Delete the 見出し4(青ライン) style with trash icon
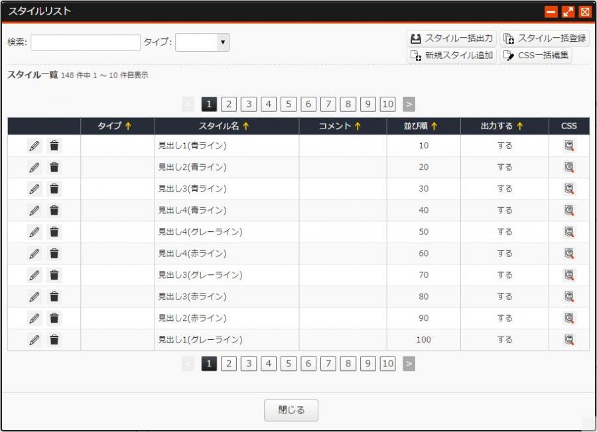The height and width of the screenshot is (432, 597). 54,210
